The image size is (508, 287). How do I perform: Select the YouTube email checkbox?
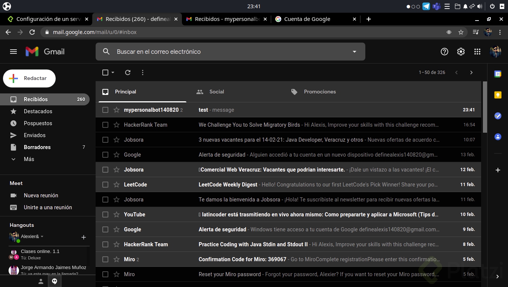tap(105, 215)
